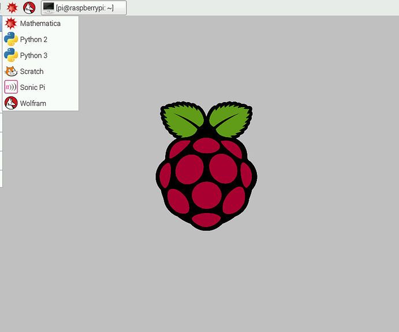Launch Mathematica from the taskbar spiky icon
Image resolution: width=399 pixels, height=332 pixels.
12,7
